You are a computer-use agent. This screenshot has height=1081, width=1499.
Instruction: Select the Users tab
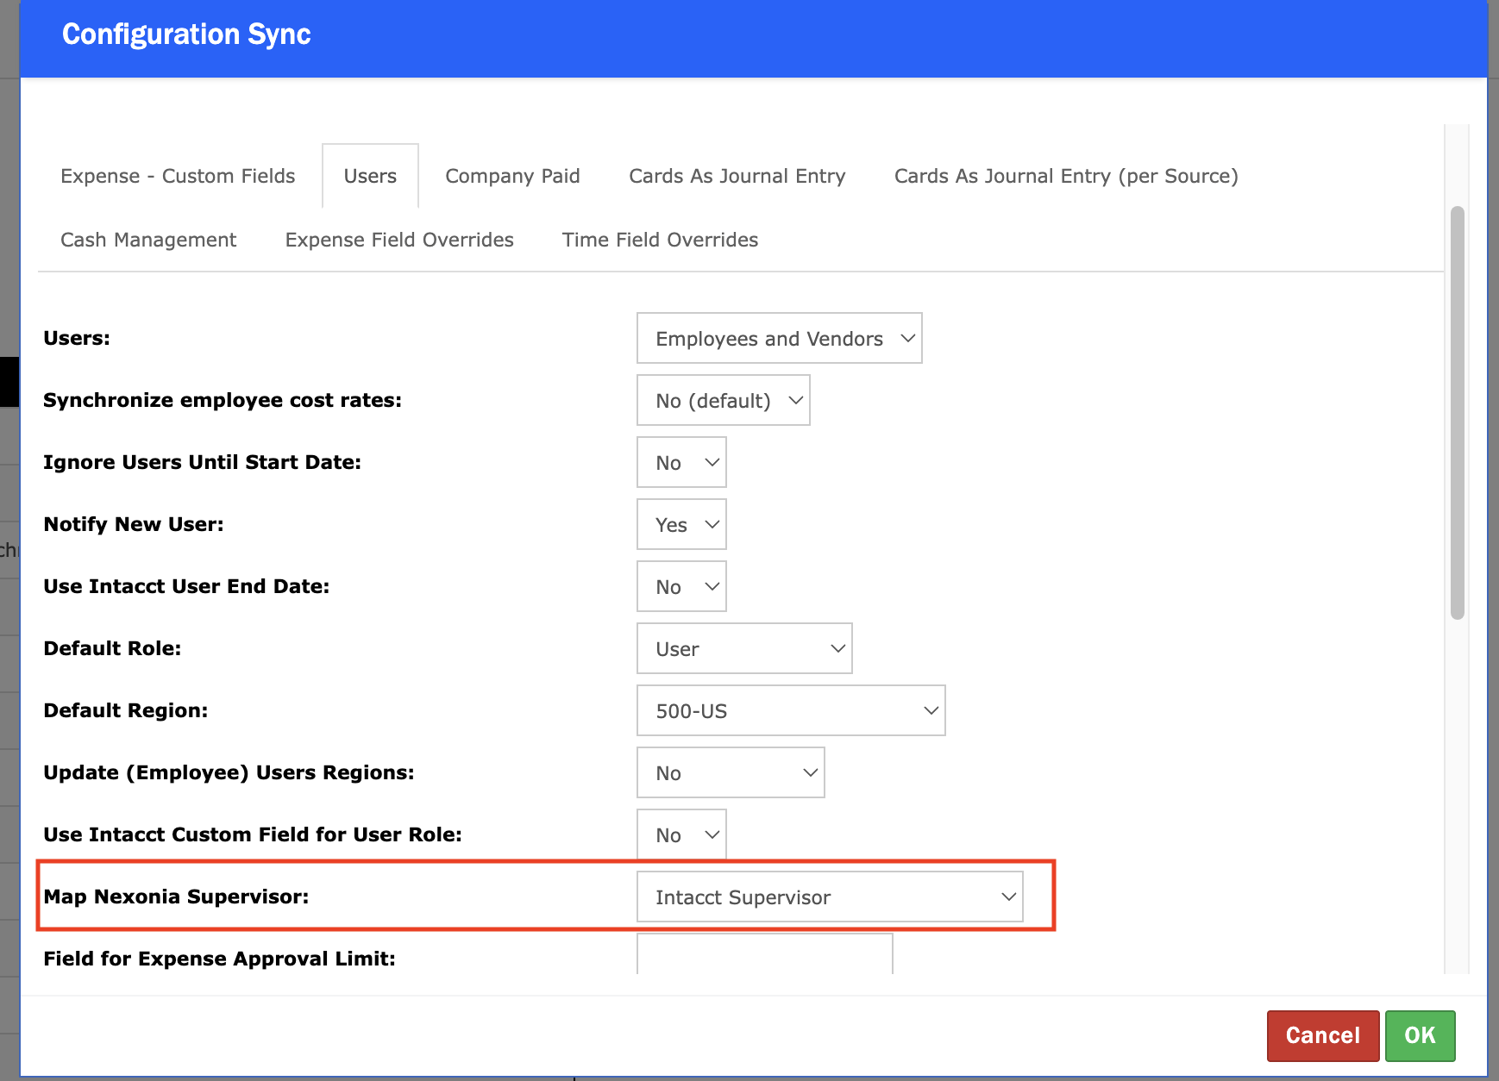pos(370,176)
